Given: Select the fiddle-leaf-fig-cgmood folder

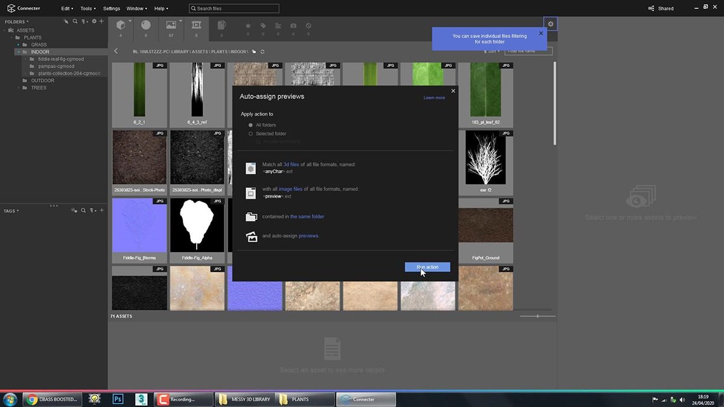Looking at the screenshot, I should coord(61,59).
